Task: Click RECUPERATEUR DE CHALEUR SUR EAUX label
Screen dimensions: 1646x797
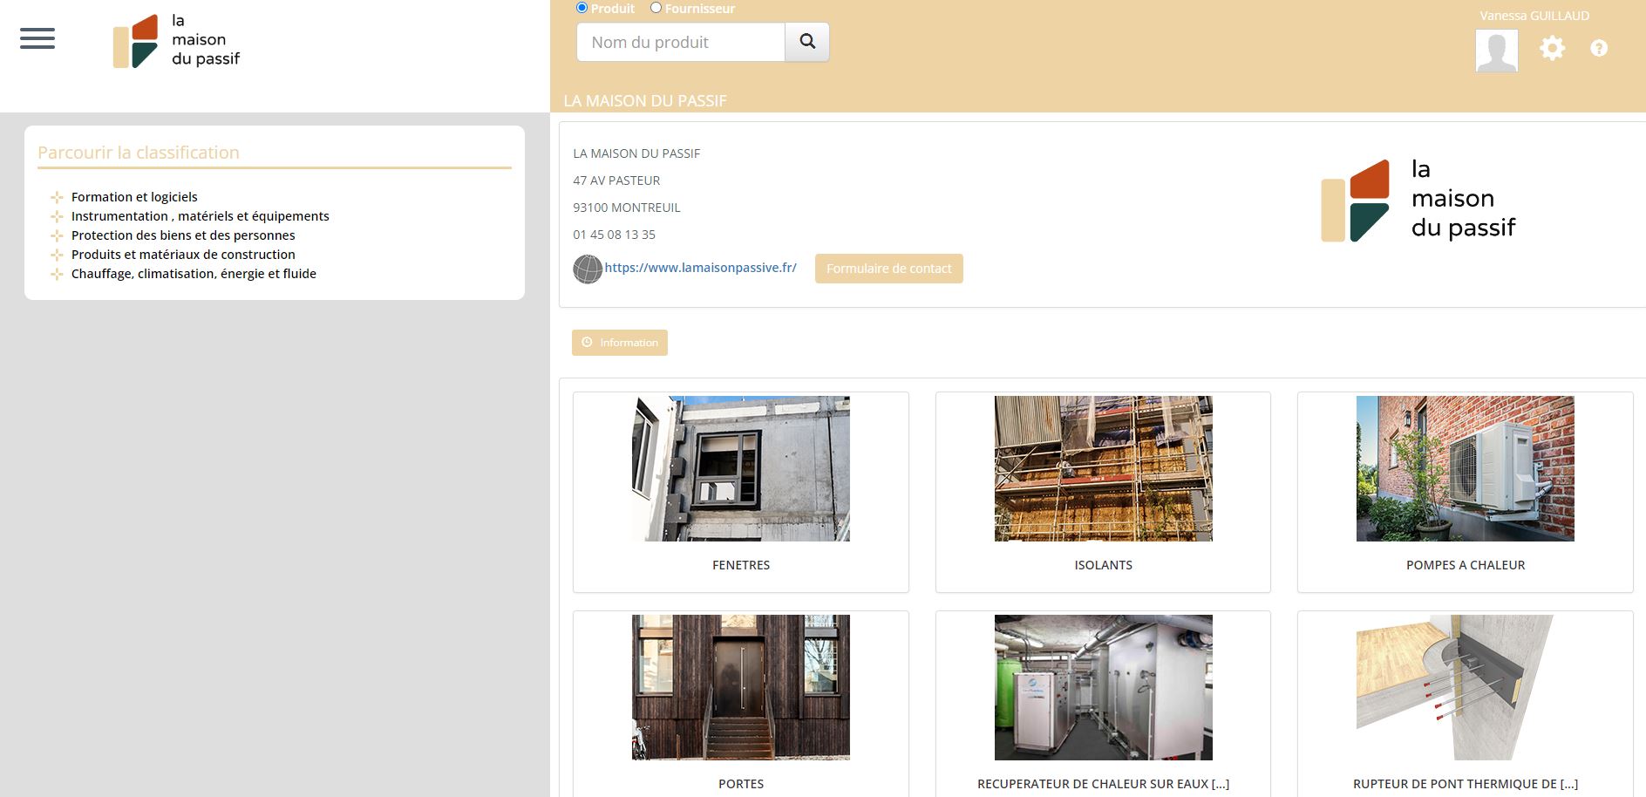Action: pos(1103,784)
